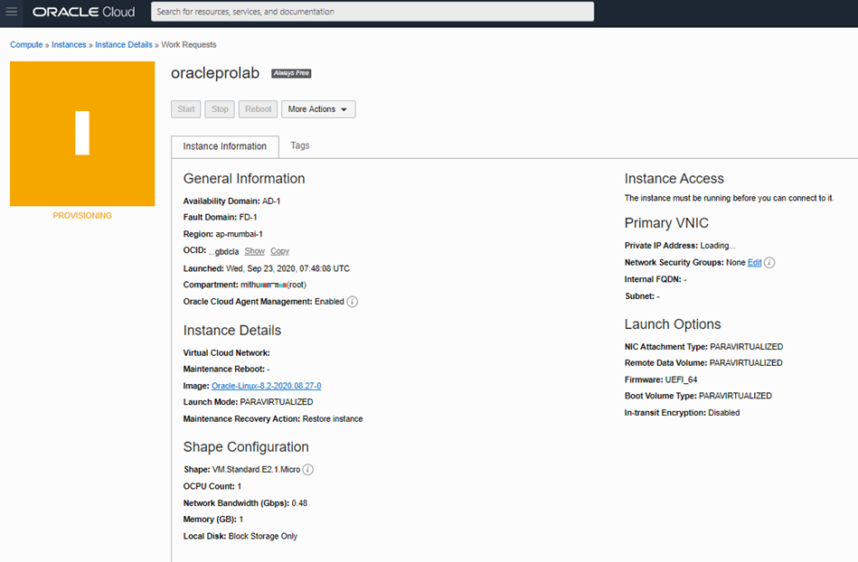Click the Work Requests breadcrumb text
This screenshot has height=562, width=858.
[x=189, y=45]
